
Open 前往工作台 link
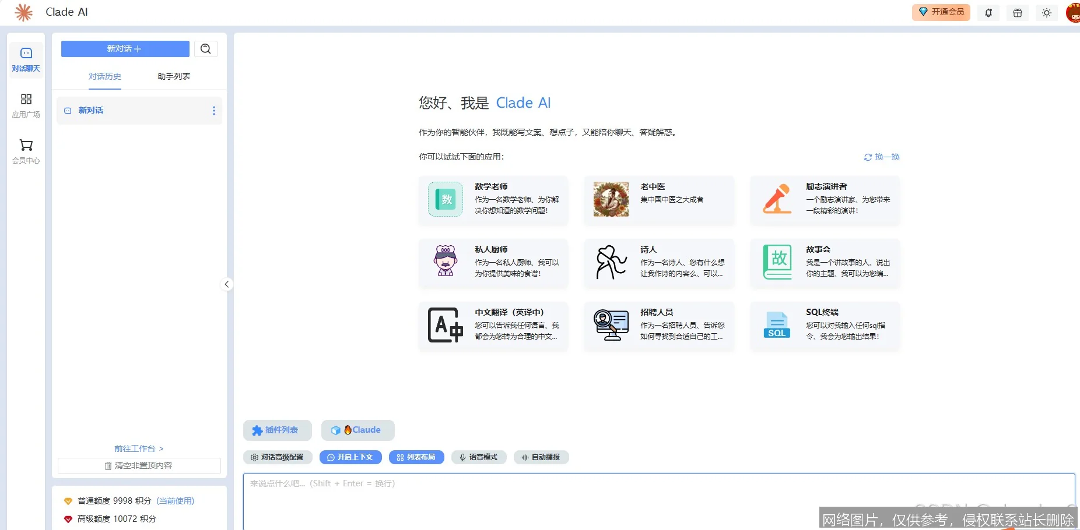point(138,448)
